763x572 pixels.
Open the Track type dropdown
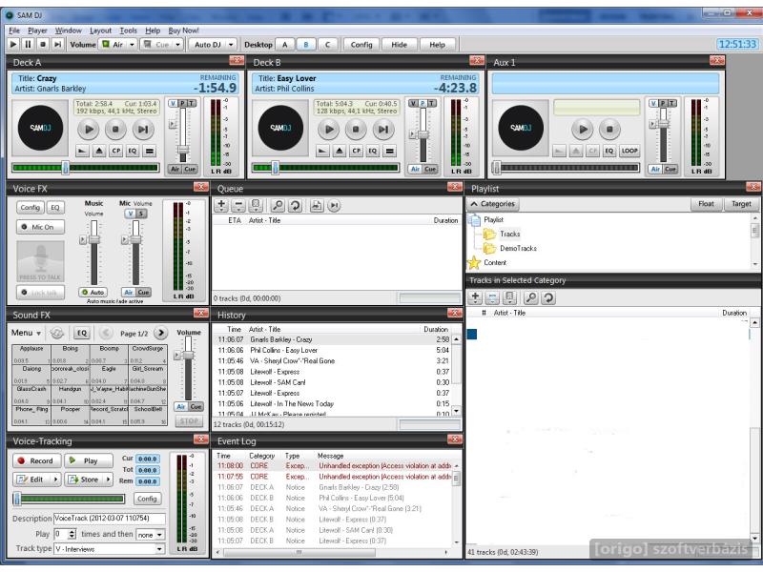(159, 549)
